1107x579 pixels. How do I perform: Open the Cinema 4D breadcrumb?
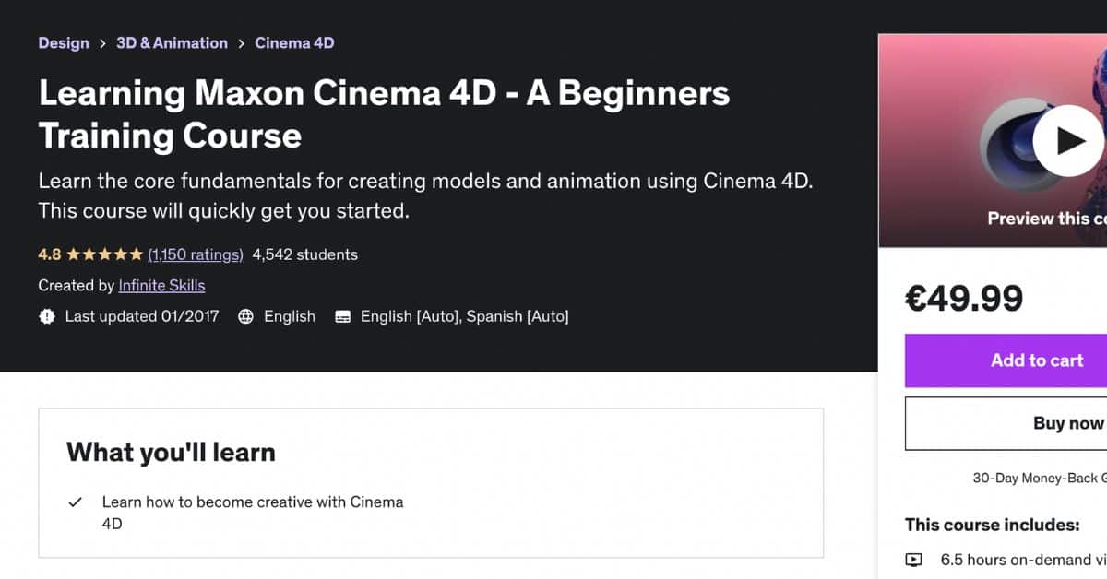click(x=294, y=42)
